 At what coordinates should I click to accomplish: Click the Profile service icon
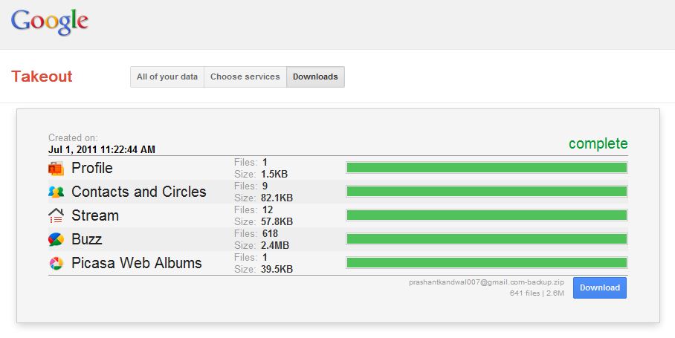pyautogui.click(x=56, y=168)
